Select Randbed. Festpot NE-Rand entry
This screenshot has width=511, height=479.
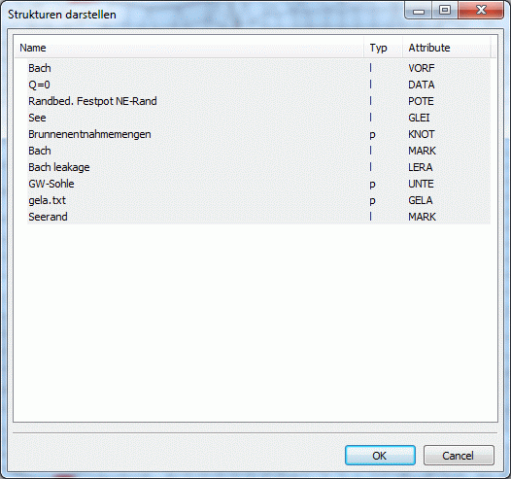(x=258, y=101)
